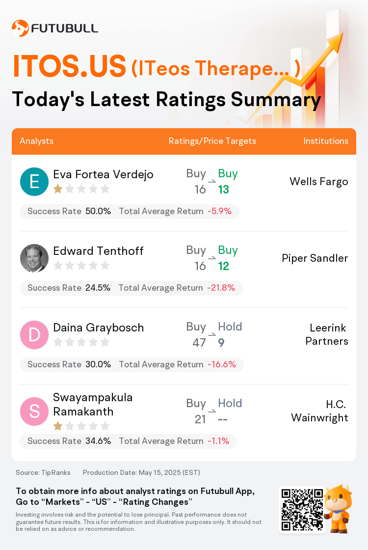The height and width of the screenshot is (550, 368).
Task: Open the Piper Sandler institution label
Action: (x=315, y=258)
